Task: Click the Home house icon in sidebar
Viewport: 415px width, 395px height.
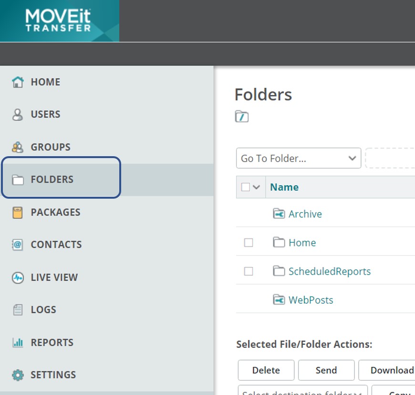Action: pos(18,82)
